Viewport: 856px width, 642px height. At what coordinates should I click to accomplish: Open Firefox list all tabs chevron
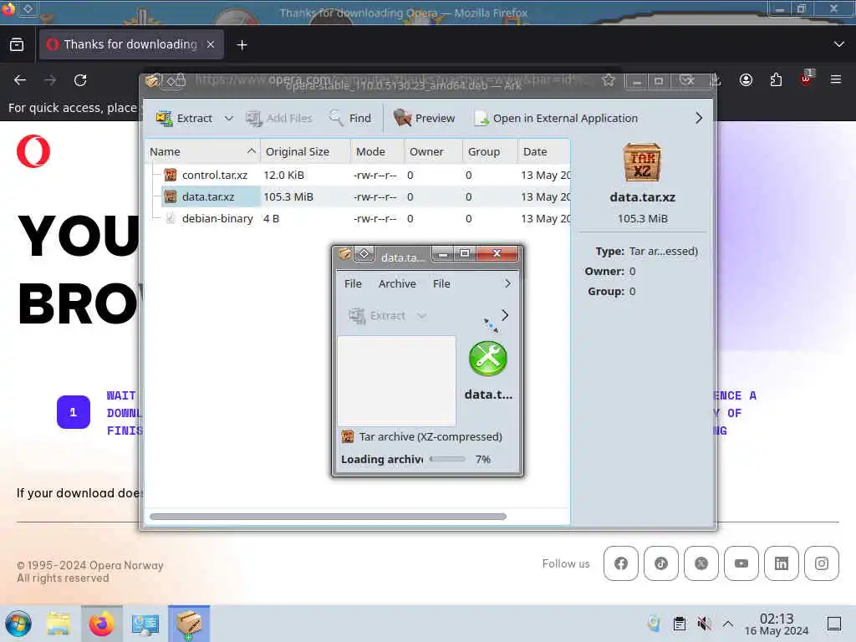tap(839, 44)
